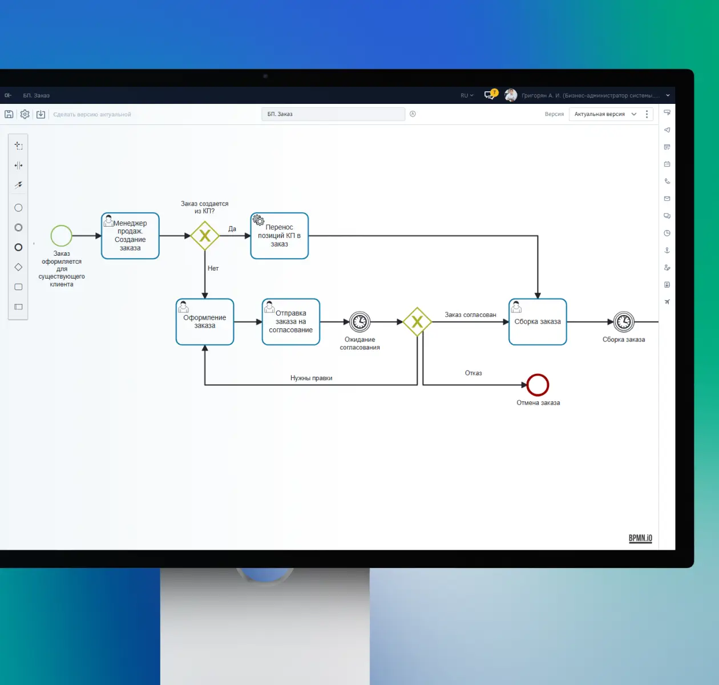Click the 'Нужны правки' flow label
This screenshot has width=719, height=685.
pyautogui.click(x=311, y=378)
